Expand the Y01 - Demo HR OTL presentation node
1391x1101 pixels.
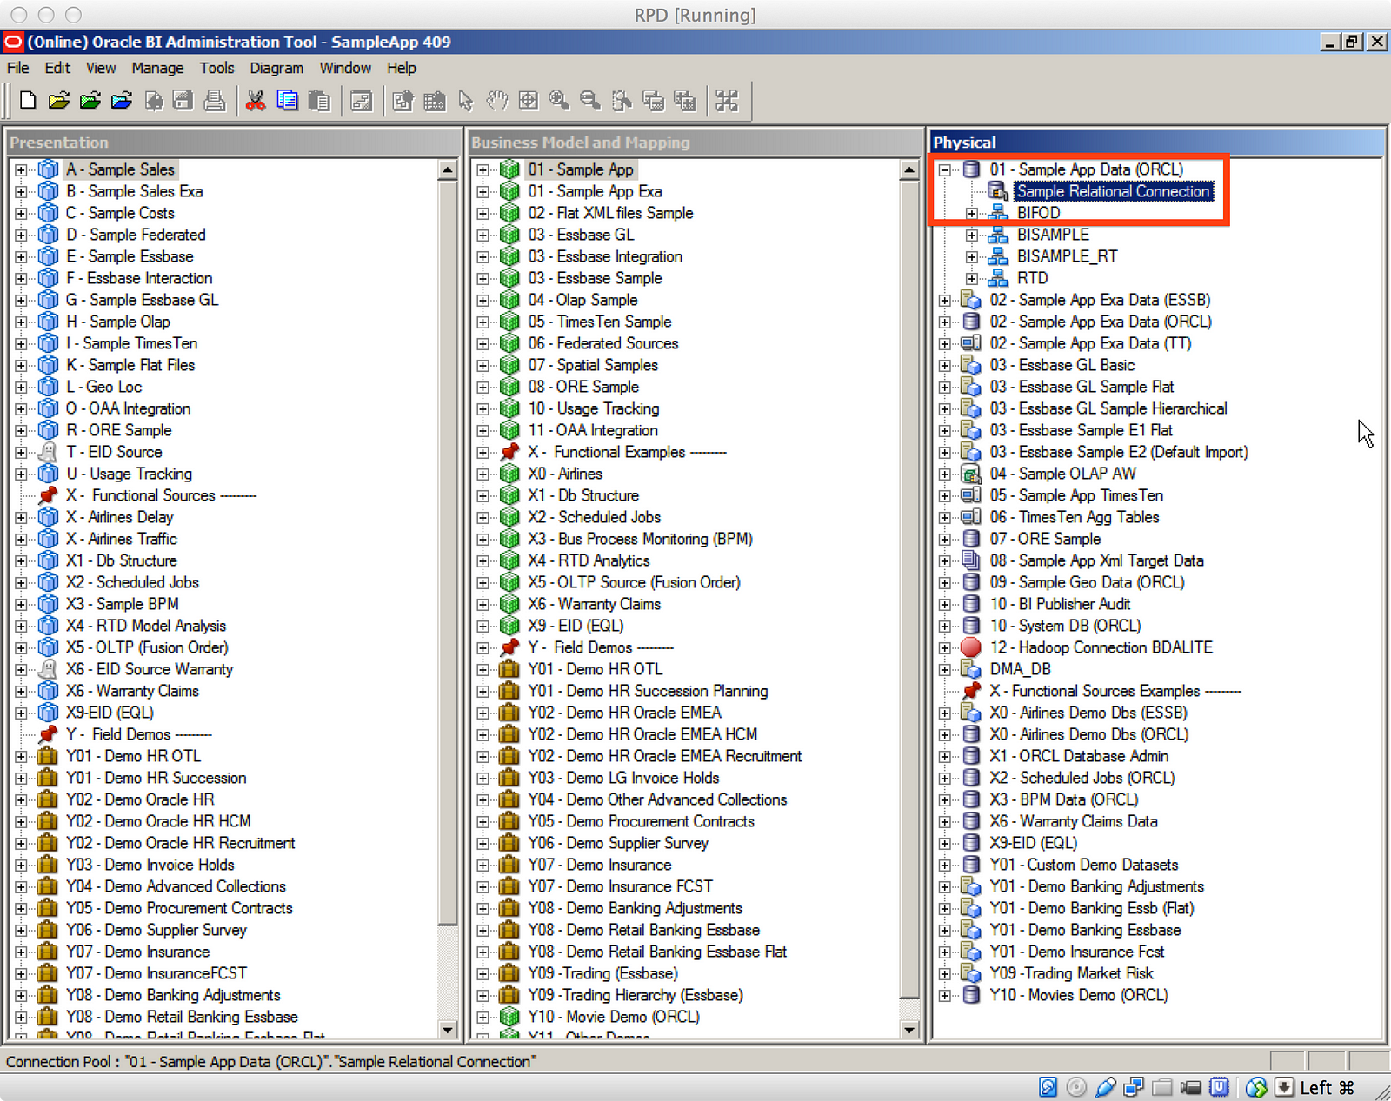point(21,756)
